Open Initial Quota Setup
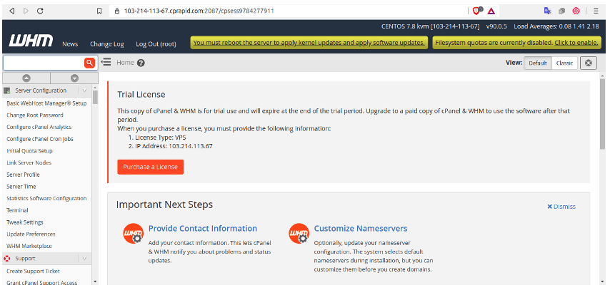This screenshot has width=610, height=290. point(29,150)
